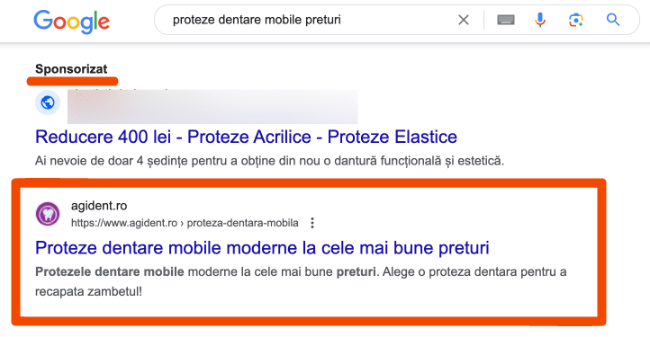Open the on-screen keyboard icon
This screenshot has height=337, width=650.
(506, 20)
